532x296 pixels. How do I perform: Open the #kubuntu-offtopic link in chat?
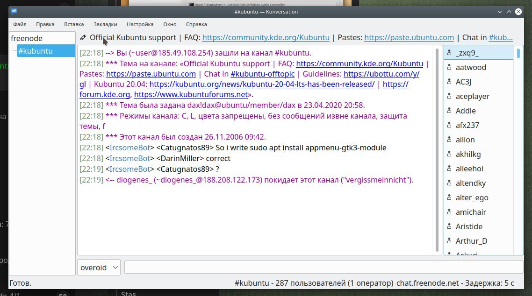pyautogui.click(x=262, y=74)
